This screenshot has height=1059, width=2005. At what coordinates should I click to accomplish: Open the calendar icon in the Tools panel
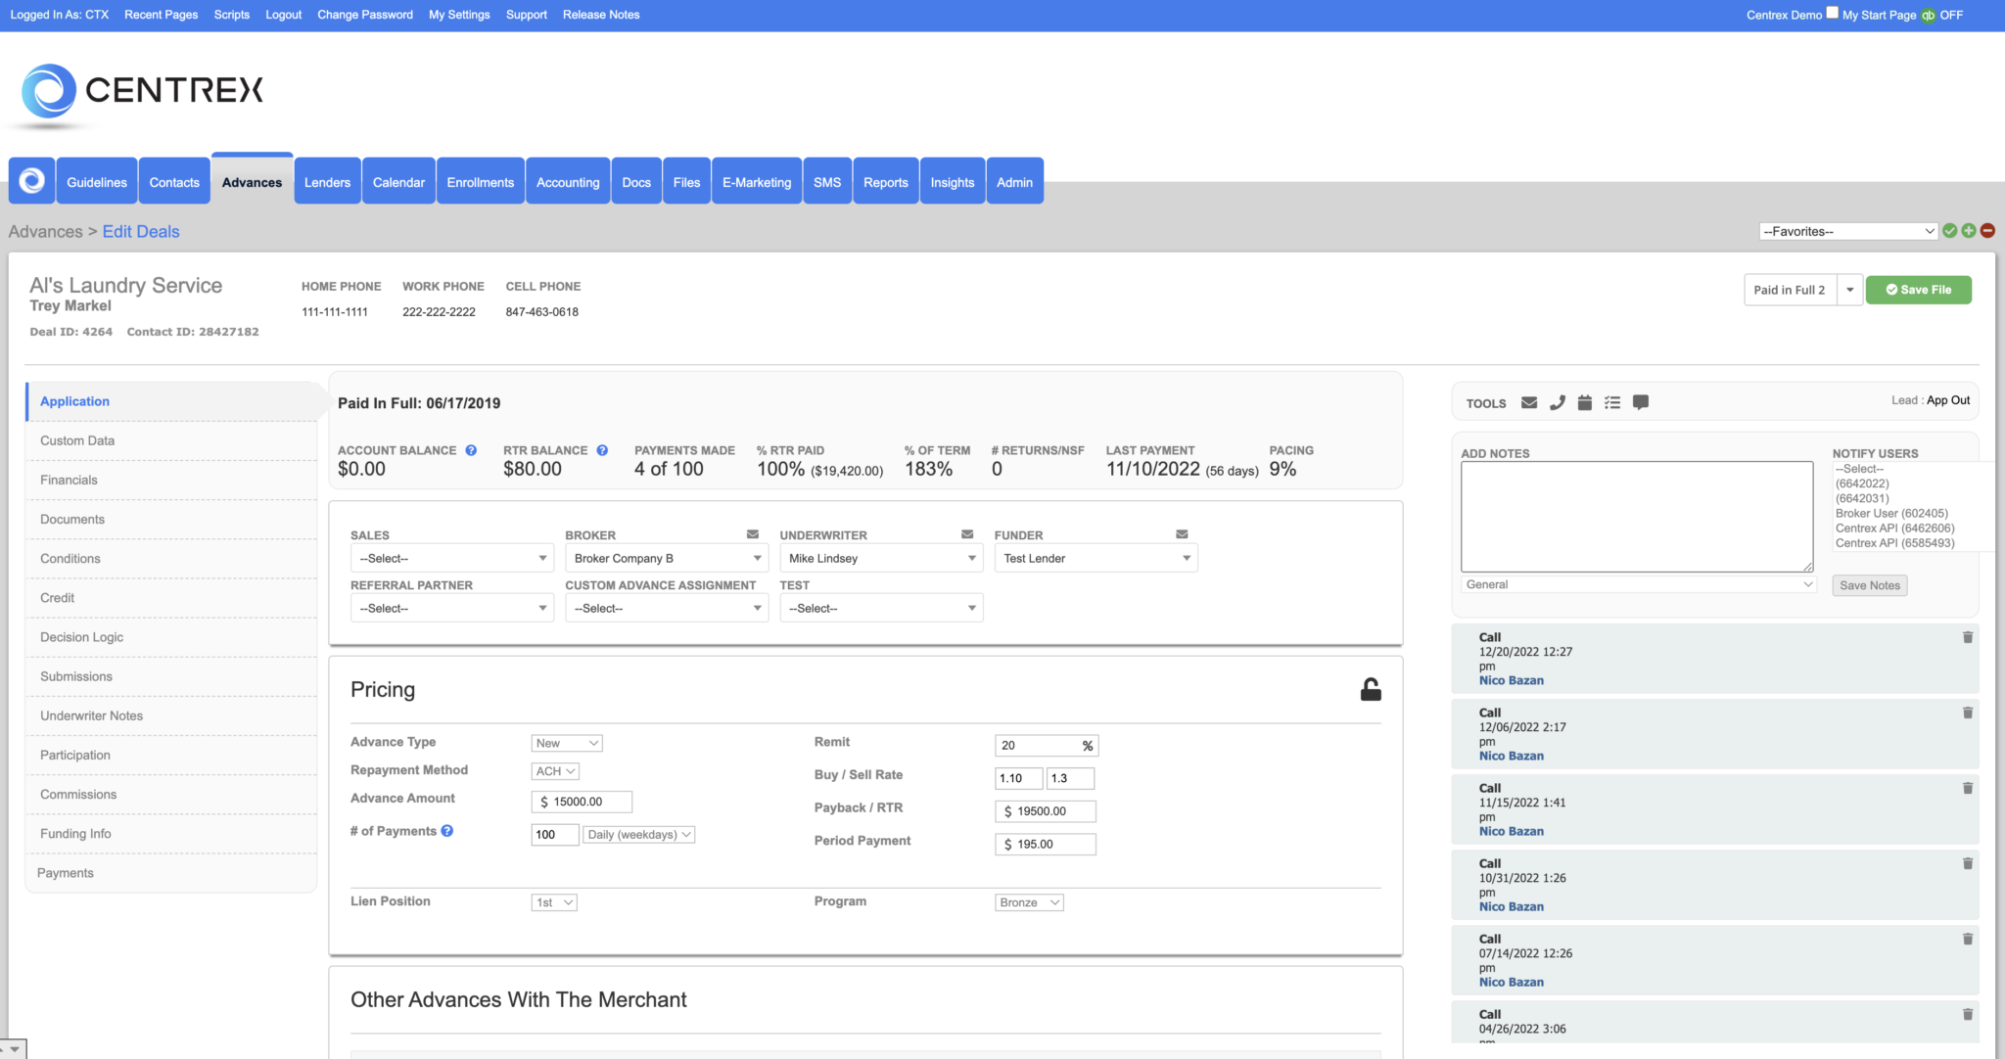click(x=1585, y=402)
